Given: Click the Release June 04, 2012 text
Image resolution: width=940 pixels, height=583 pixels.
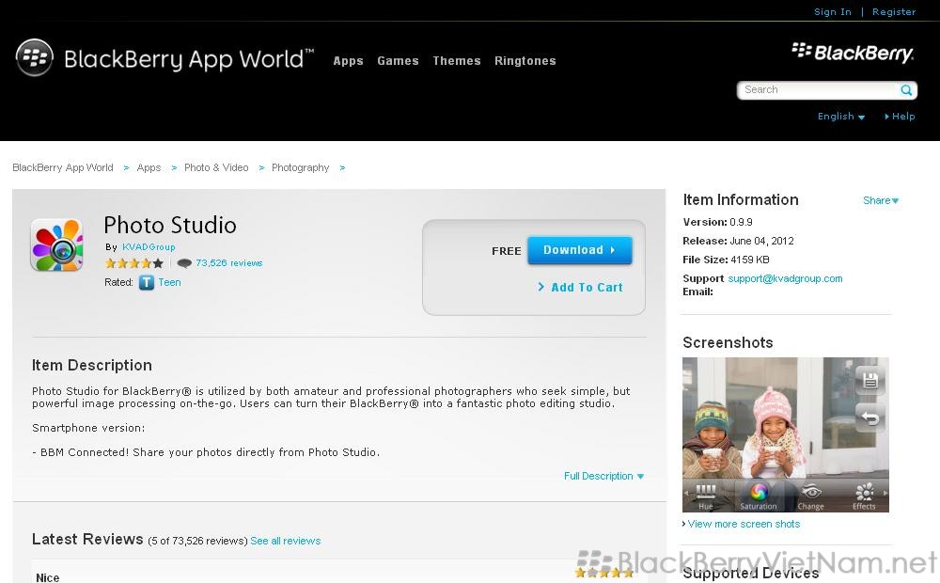Looking at the screenshot, I should pyautogui.click(x=738, y=241).
